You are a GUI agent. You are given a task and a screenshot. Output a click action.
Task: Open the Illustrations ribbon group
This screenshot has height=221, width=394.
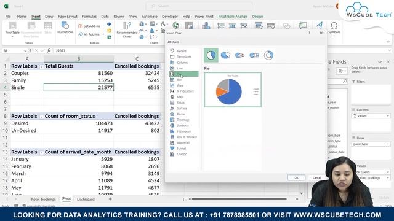tap(65, 29)
